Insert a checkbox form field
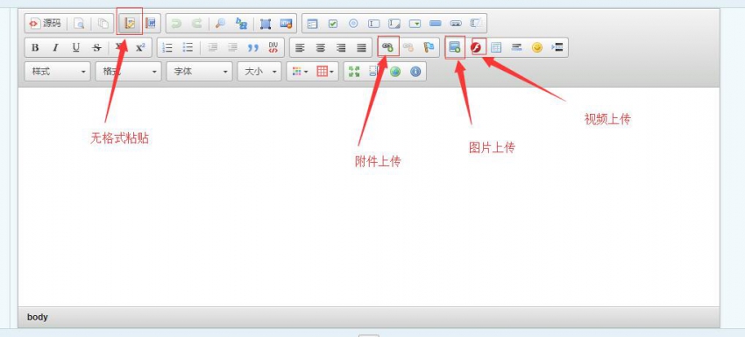 pyautogui.click(x=332, y=24)
